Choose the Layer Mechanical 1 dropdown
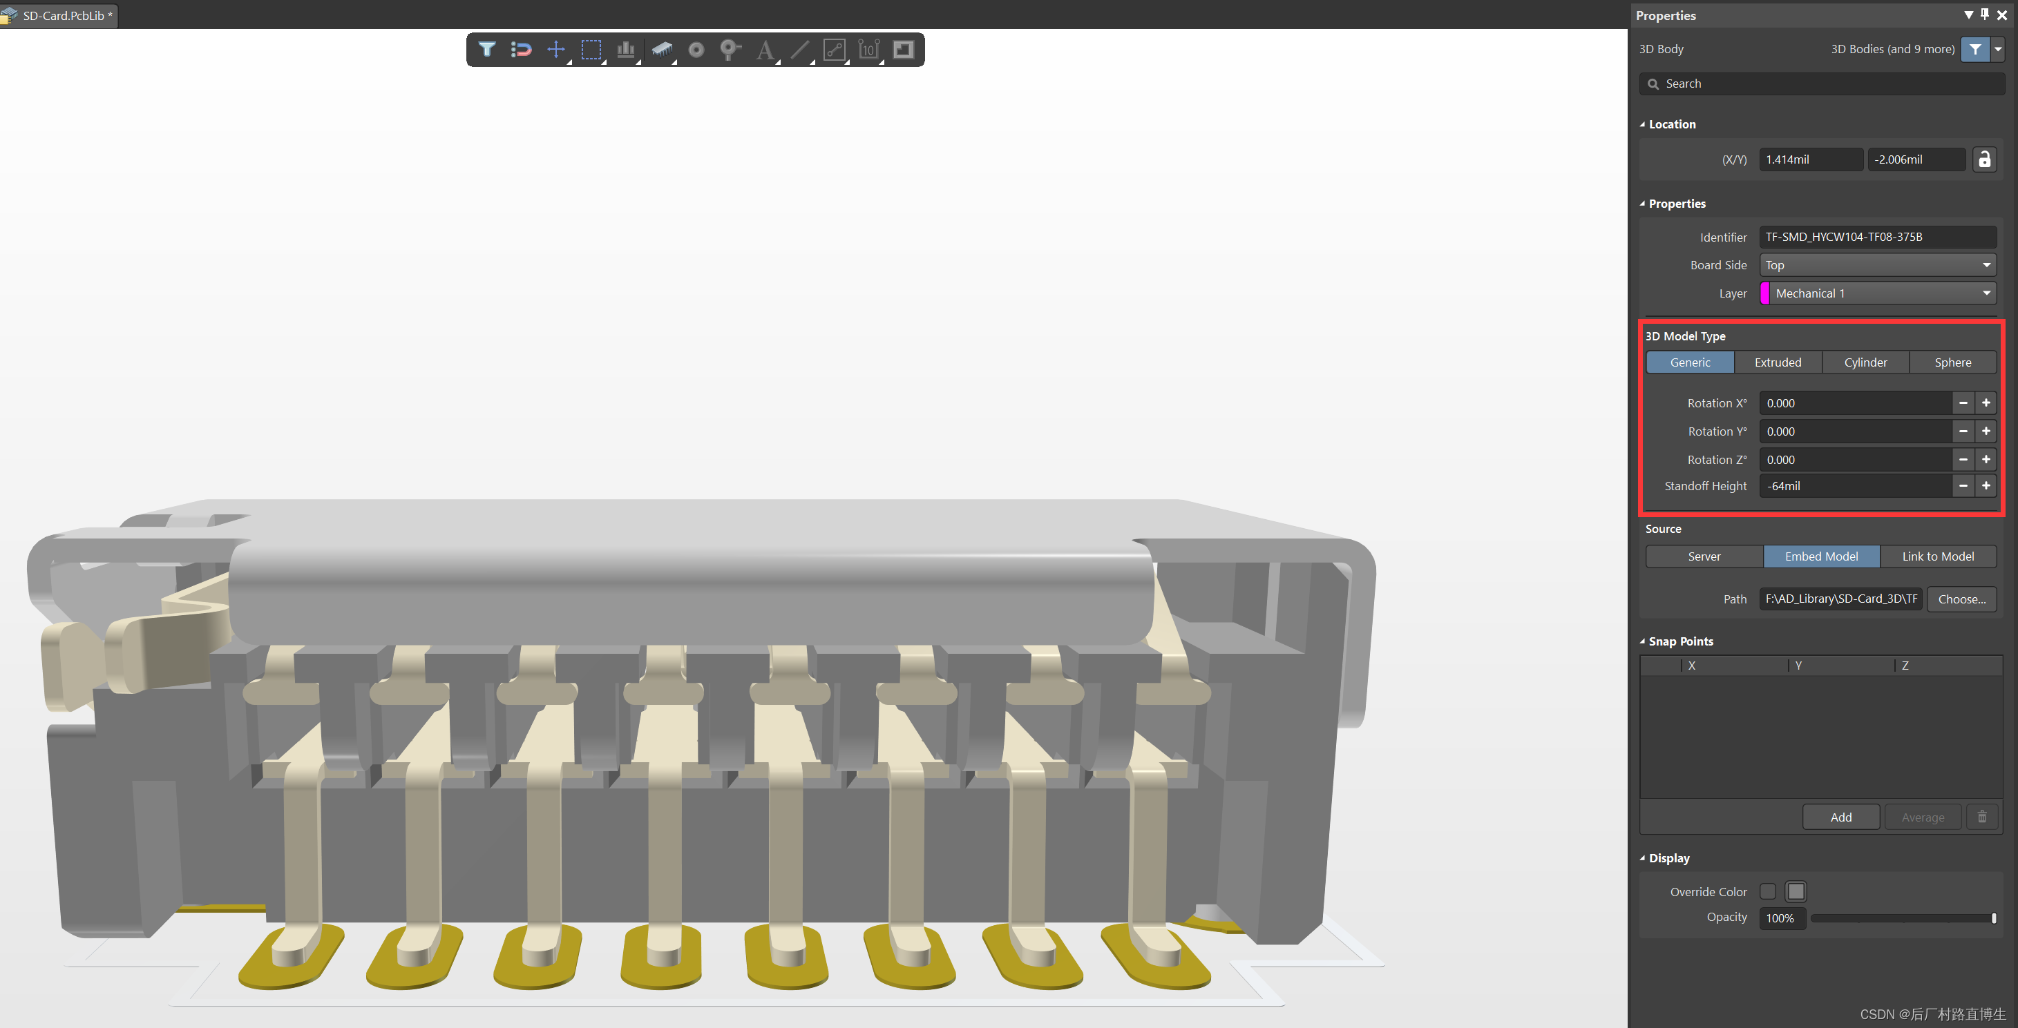2018x1028 pixels. tap(1876, 293)
